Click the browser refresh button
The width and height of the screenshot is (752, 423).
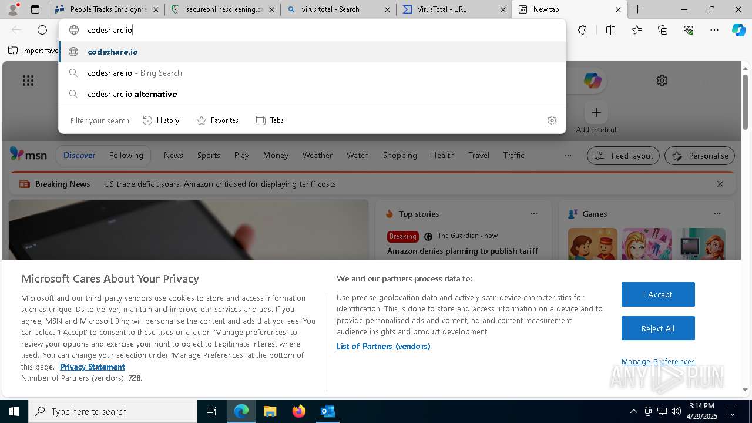(x=42, y=30)
